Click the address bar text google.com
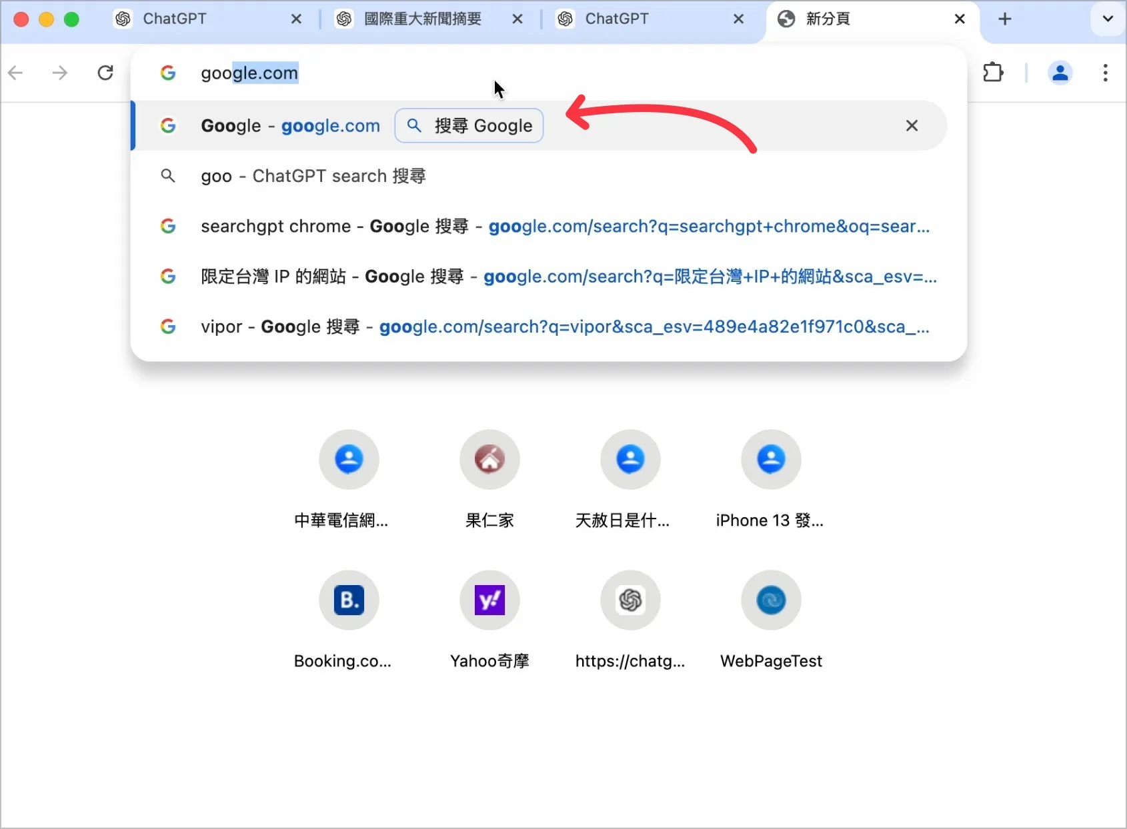The width and height of the screenshot is (1127, 829). 249,73
